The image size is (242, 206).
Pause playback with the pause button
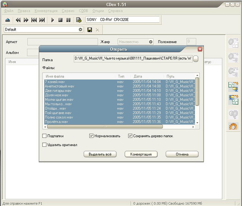click(x=68, y=20)
